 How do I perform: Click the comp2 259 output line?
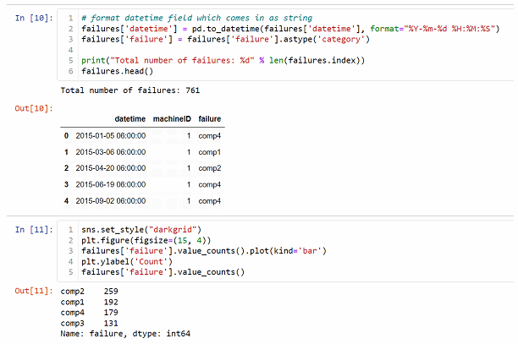[x=89, y=292]
